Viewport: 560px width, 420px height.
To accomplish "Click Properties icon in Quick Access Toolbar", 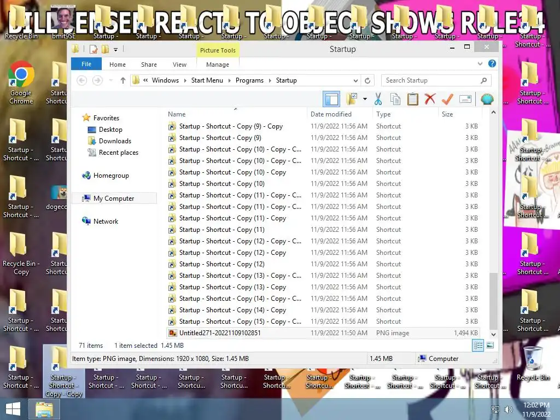I will 93,49.
